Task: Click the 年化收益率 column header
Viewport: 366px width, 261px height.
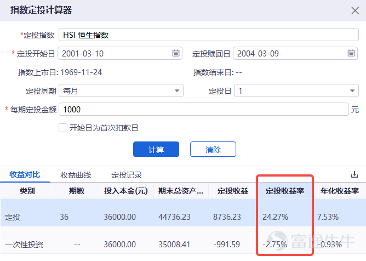Action: click(x=340, y=191)
